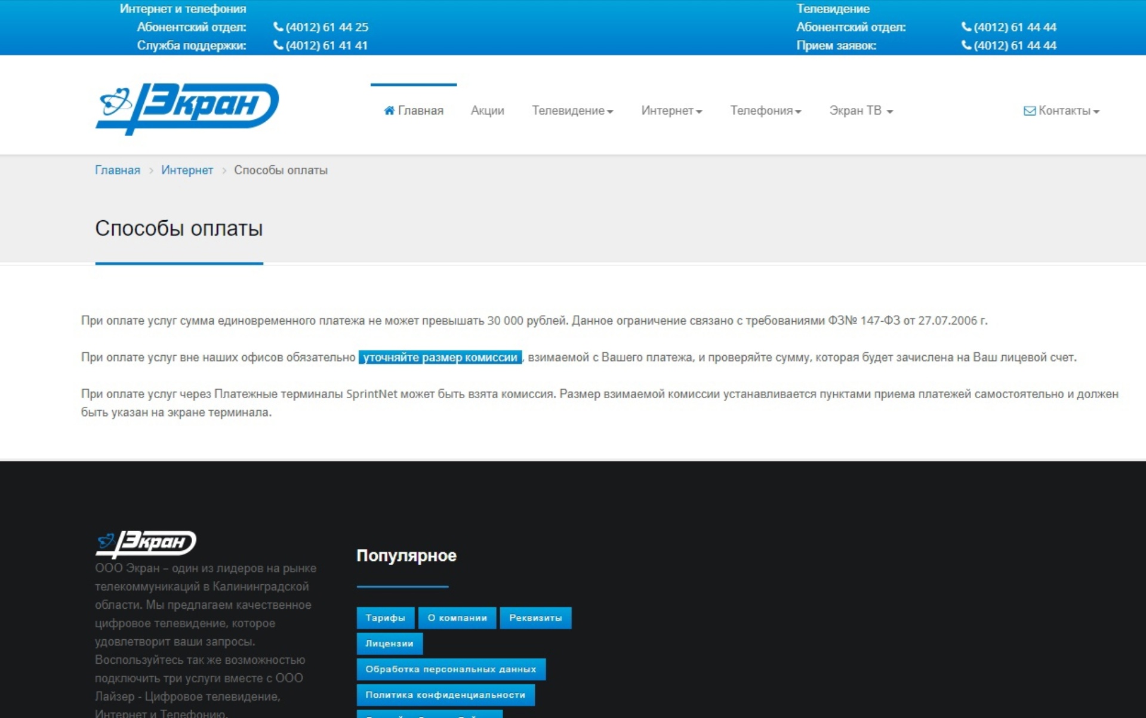The width and height of the screenshot is (1146, 718).
Task: Click the Служба поддержки label
Action: coord(192,45)
